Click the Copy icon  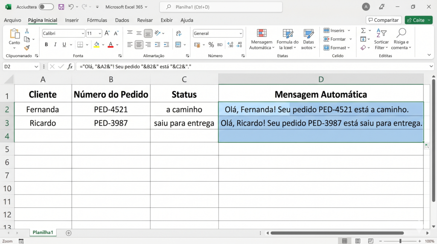(27, 39)
